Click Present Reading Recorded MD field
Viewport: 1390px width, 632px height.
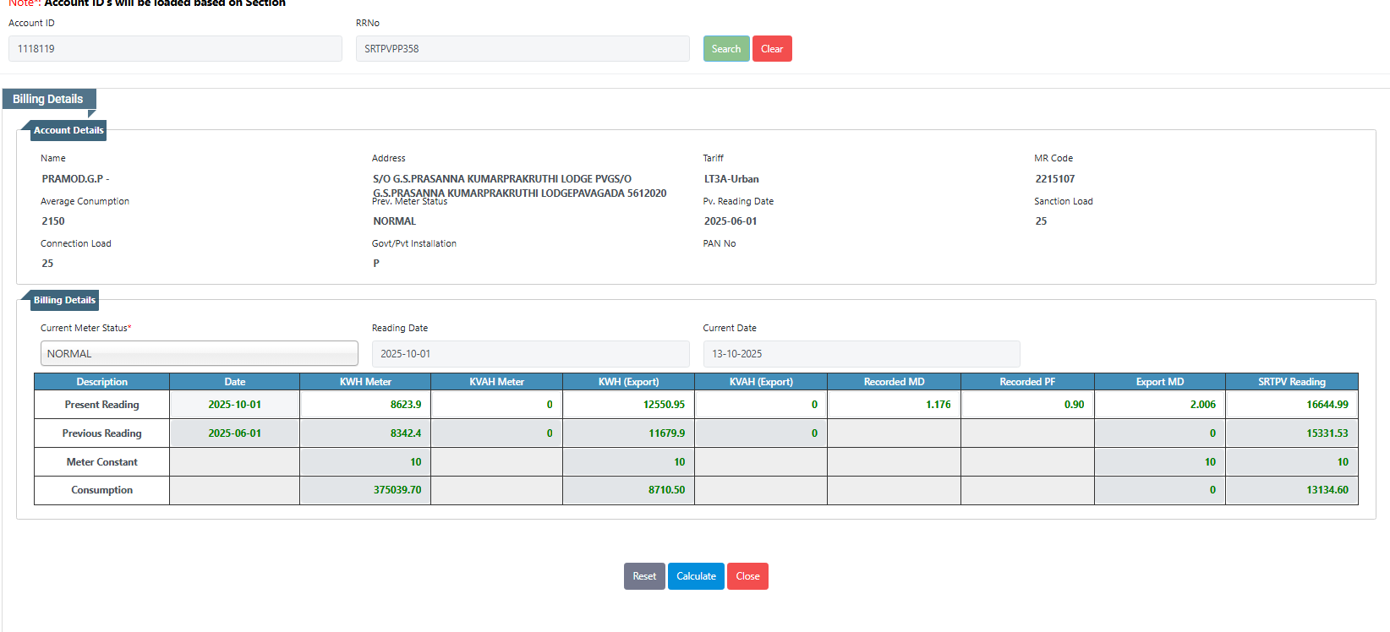[894, 405]
